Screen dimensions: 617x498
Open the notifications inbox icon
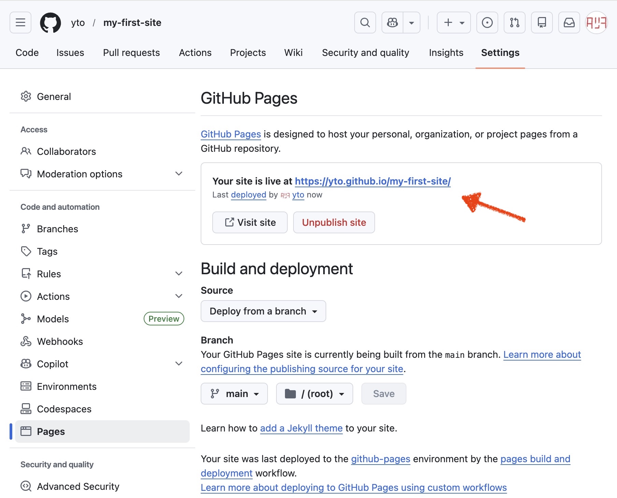[x=569, y=23]
